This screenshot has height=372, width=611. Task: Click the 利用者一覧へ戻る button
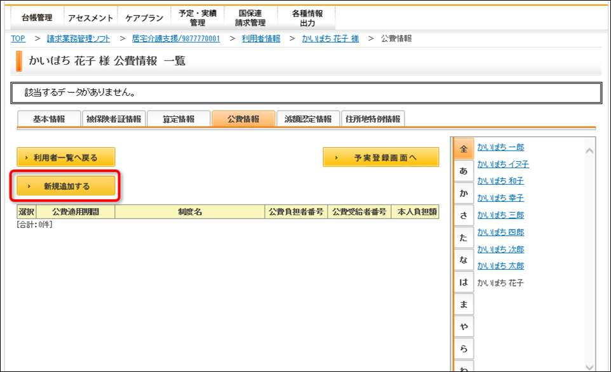point(66,157)
